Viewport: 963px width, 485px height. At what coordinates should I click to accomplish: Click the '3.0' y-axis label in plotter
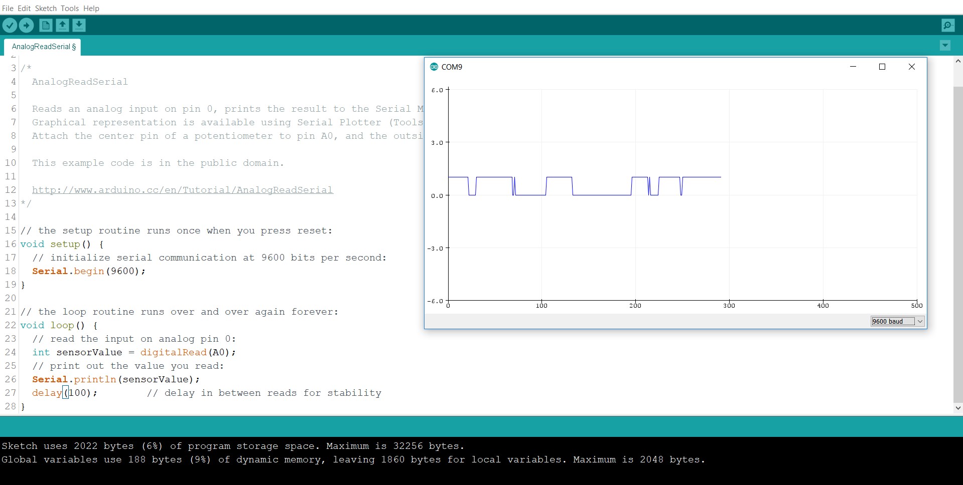437,143
